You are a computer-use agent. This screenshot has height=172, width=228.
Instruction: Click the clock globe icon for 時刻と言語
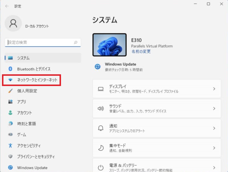tap(10, 124)
